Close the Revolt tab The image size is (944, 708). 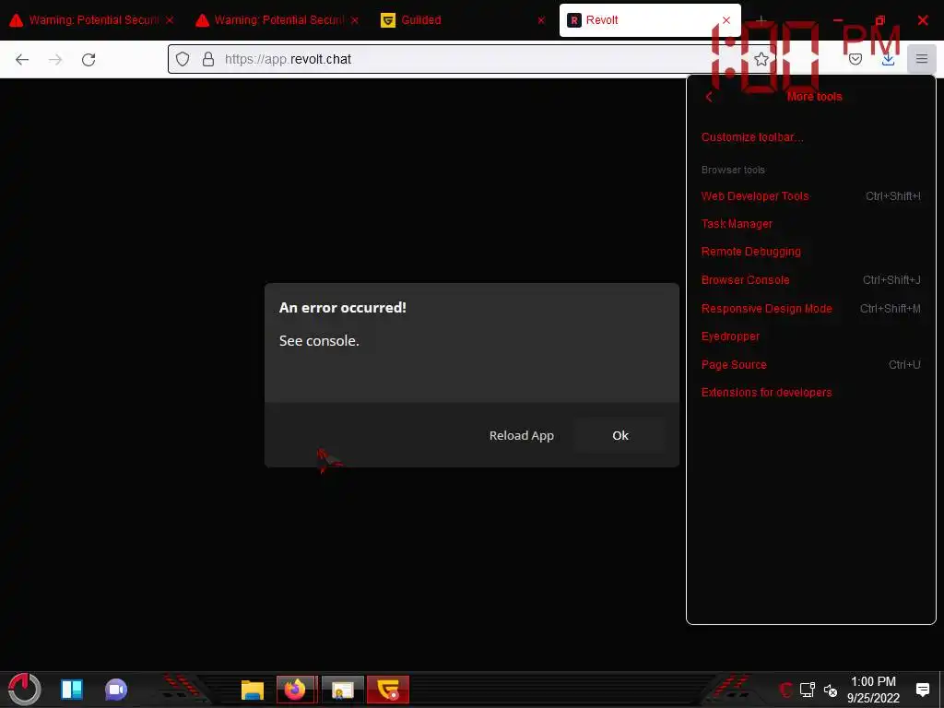726,20
